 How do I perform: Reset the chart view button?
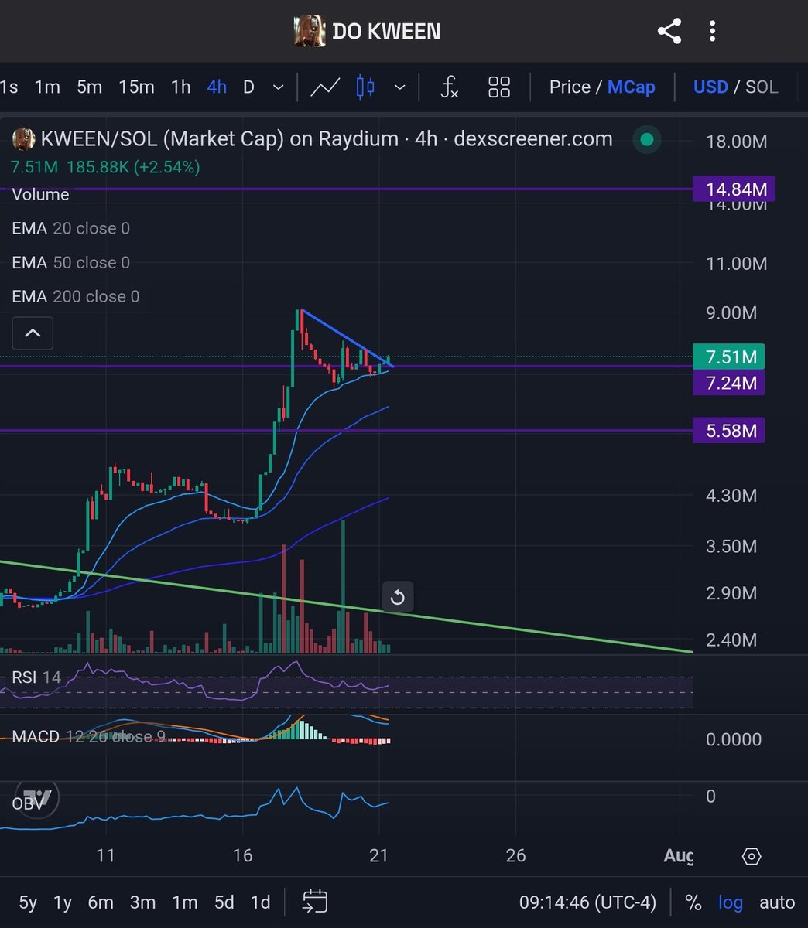point(397,597)
